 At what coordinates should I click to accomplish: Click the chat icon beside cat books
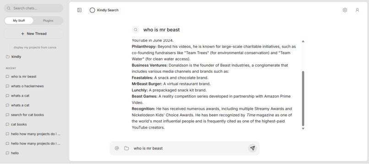(x=7, y=124)
